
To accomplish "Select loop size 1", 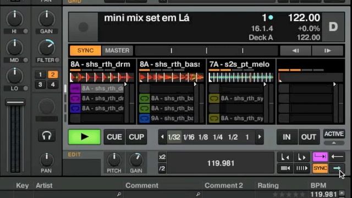I will pos(247,137).
